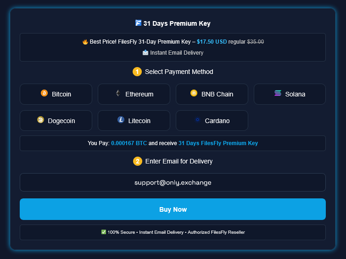Focus the delivery email input field
The height and width of the screenshot is (259, 346).
(173, 182)
